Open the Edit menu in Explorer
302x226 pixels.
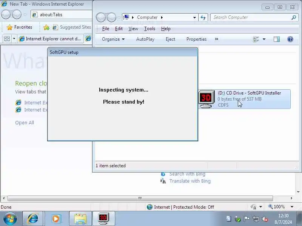coord(119,29)
